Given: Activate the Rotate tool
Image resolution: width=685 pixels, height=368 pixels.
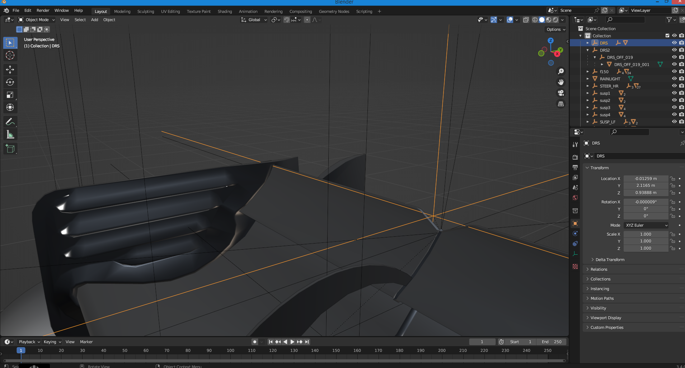Looking at the screenshot, I should 10,82.
